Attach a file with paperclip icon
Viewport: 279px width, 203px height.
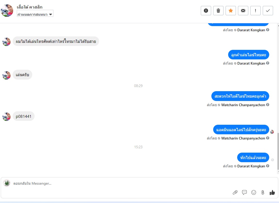click(x=235, y=192)
